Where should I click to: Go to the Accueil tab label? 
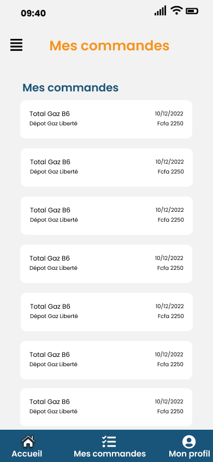[x=27, y=453]
